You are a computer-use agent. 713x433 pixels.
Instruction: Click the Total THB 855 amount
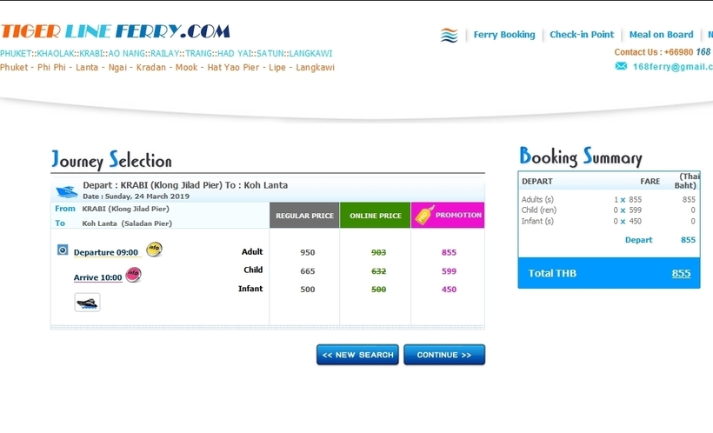(x=681, y=273)
